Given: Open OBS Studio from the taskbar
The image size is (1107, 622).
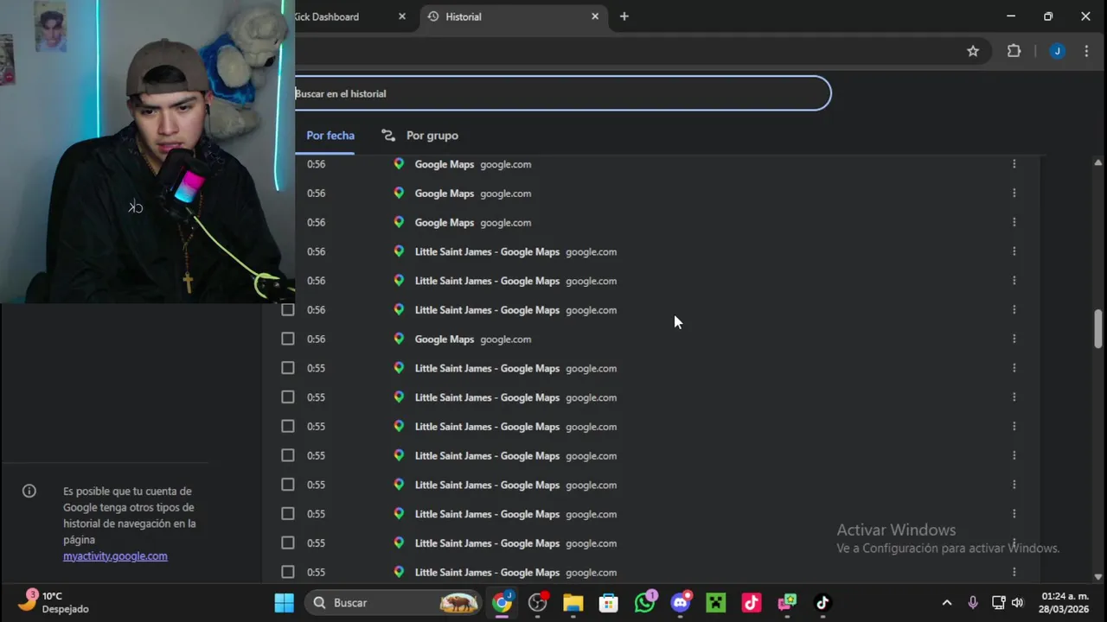Looking at the screenshot, I should (538, 603).
